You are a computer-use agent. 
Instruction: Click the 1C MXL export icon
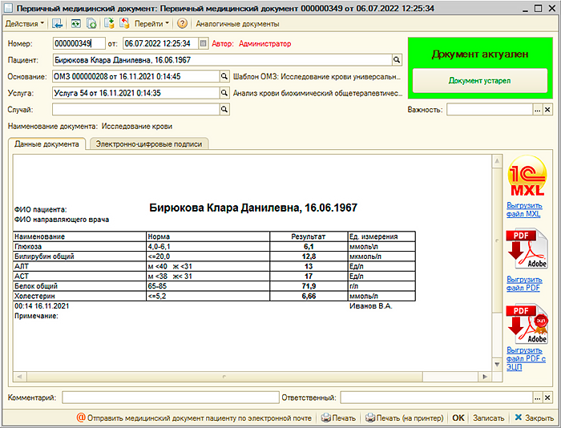[527, 178]
